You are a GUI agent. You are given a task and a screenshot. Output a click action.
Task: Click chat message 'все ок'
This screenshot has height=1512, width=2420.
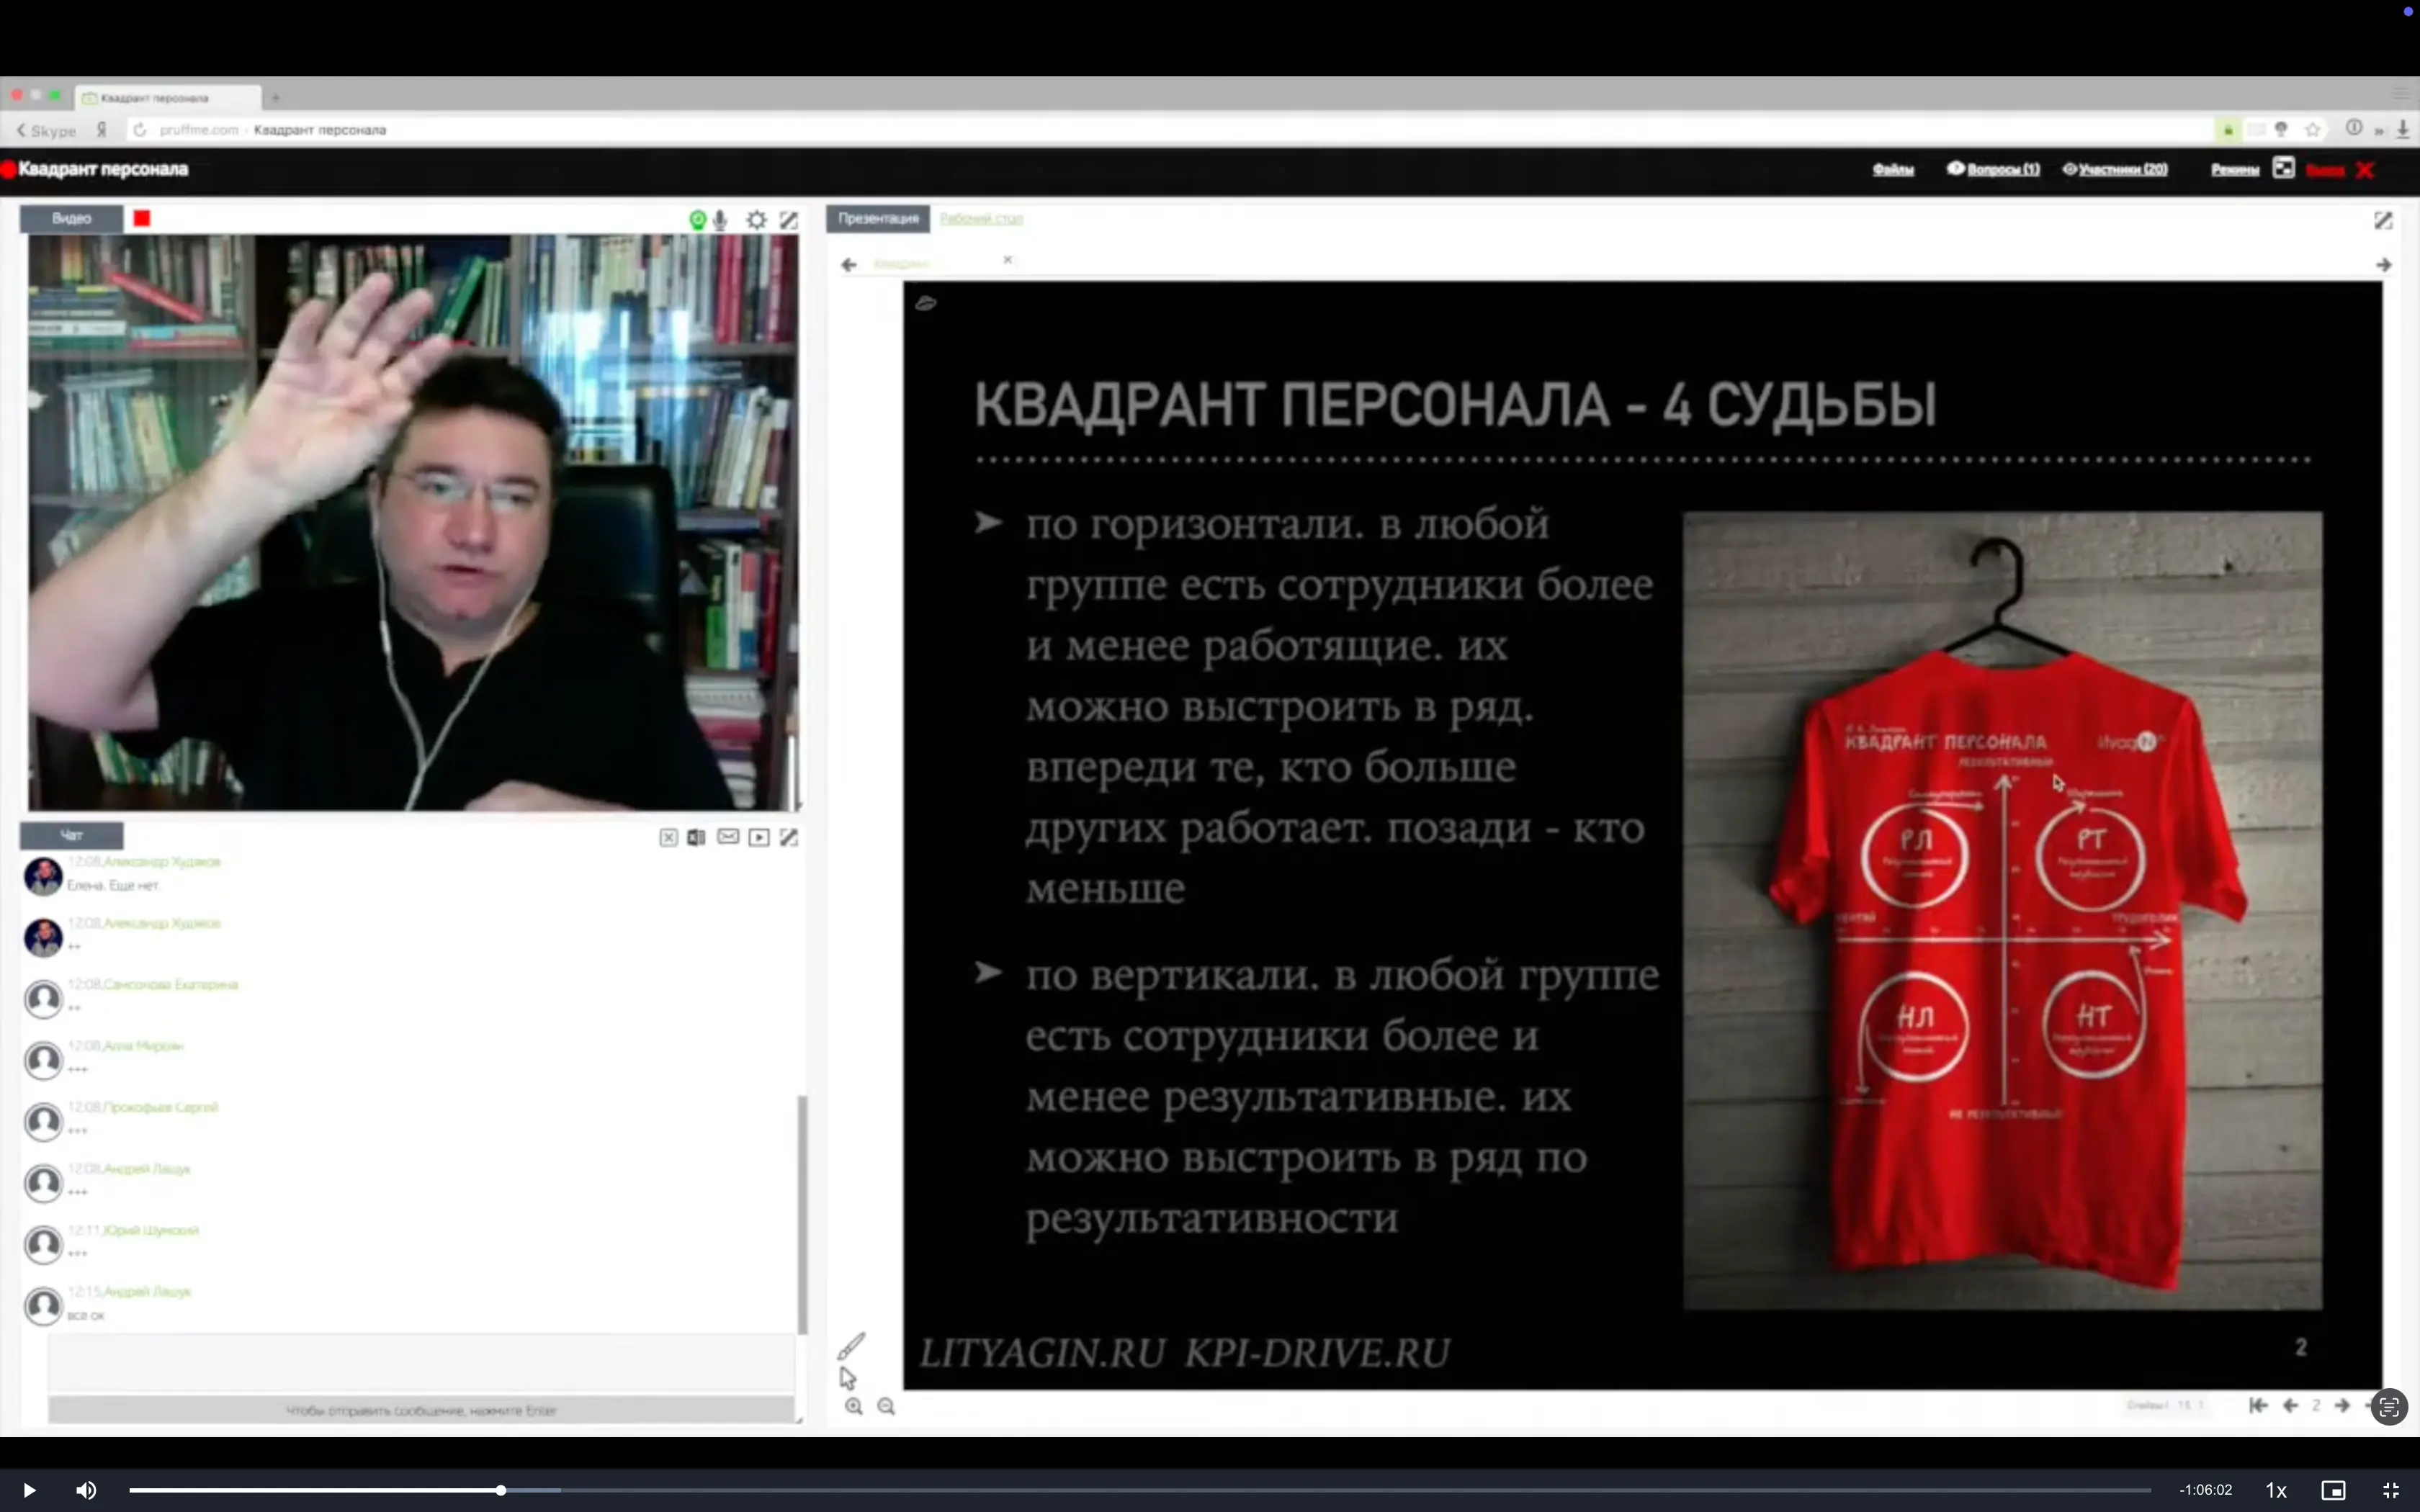85,1315
